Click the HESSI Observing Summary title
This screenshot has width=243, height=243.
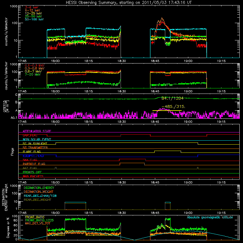128,2
